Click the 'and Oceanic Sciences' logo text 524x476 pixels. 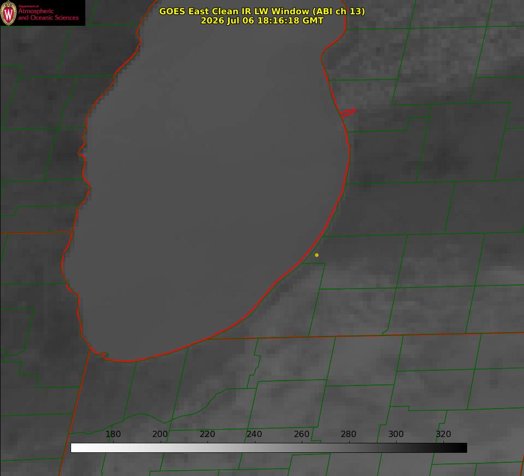(x=48, y=18)
